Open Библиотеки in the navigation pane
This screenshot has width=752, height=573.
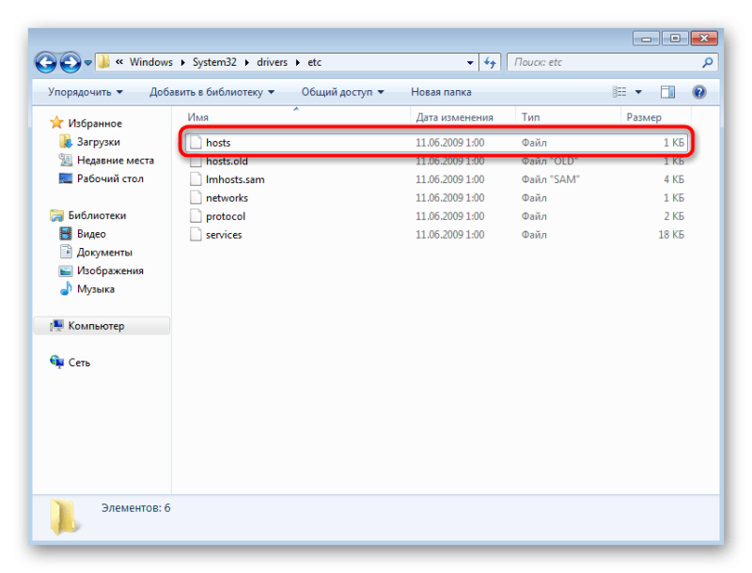coord(97,216)
